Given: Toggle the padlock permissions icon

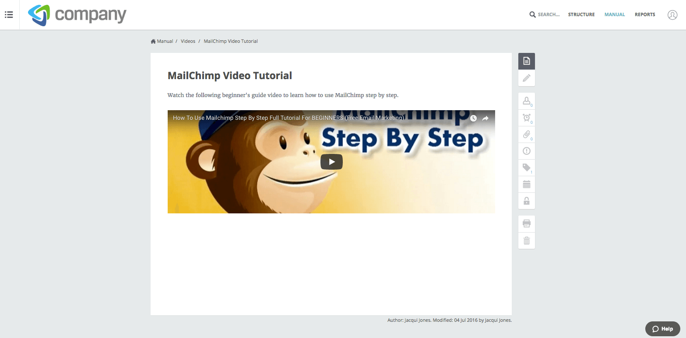Looking at the screenshot, I should tap(527, 201).
